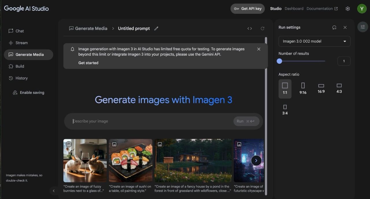Click the Untitled prompt title text
This screenshot has width=370, height=199.
[134, 29]
